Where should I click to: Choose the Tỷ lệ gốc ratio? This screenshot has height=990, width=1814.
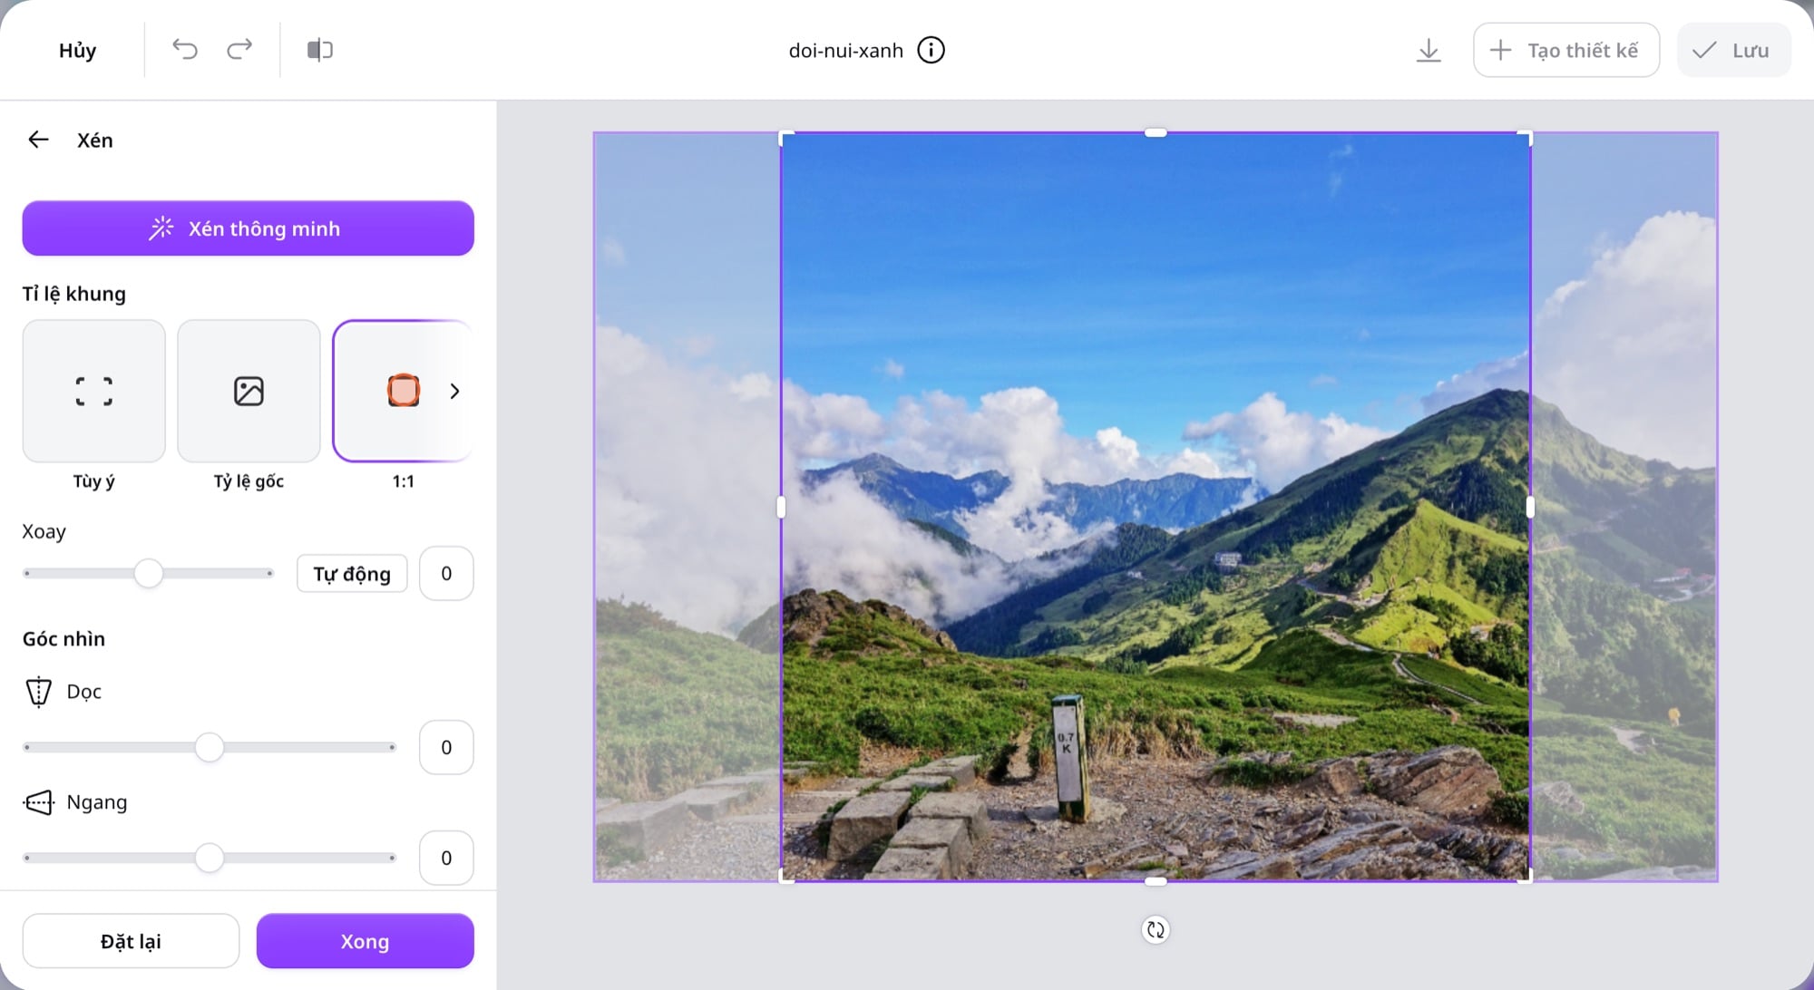[249, 391]
